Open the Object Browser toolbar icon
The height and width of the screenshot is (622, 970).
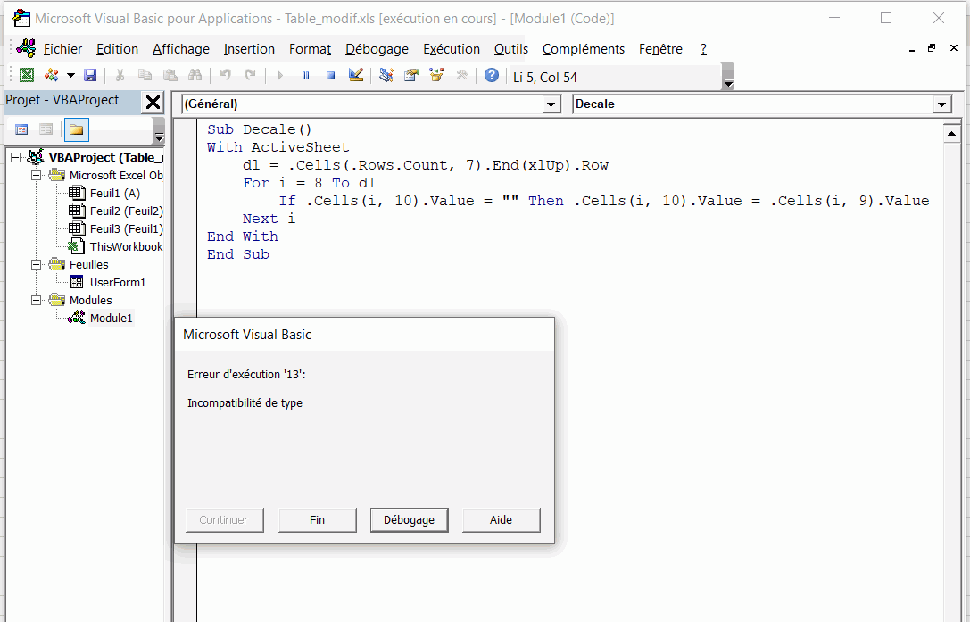tap(436, 76)
